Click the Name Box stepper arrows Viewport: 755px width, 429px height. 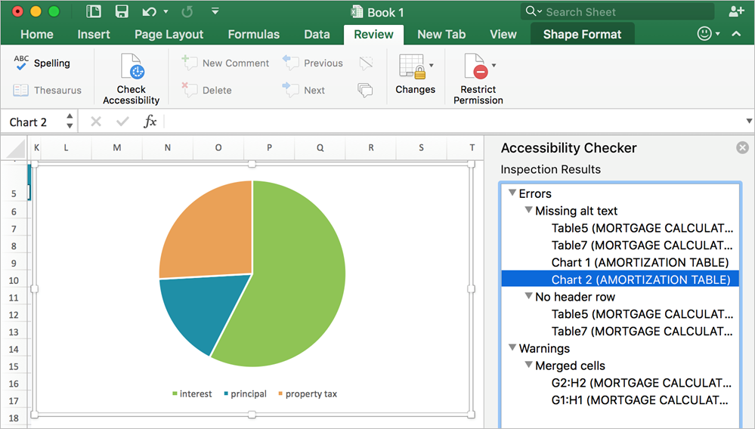coord(70,121)
